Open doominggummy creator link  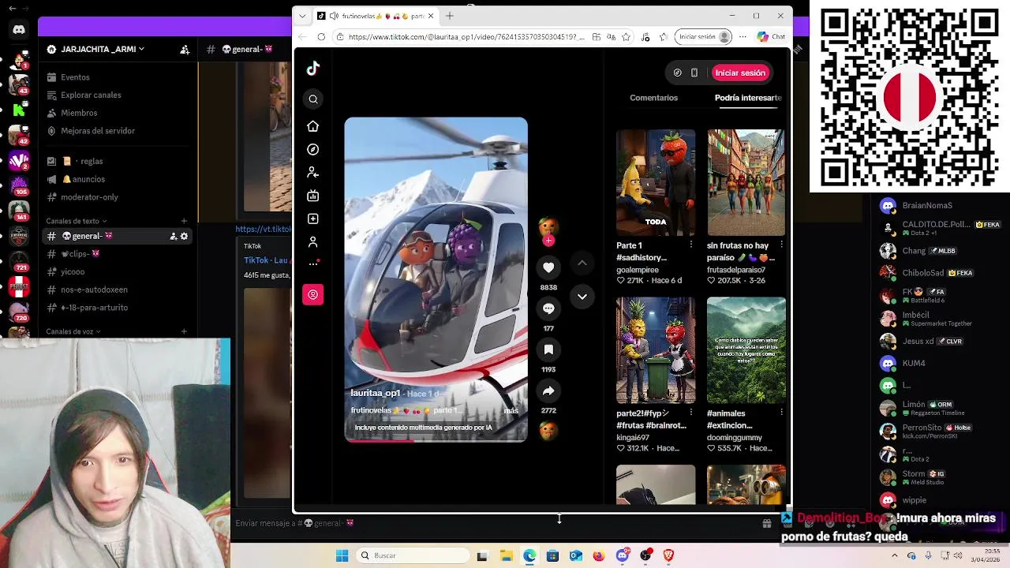(x=735, y=438)
